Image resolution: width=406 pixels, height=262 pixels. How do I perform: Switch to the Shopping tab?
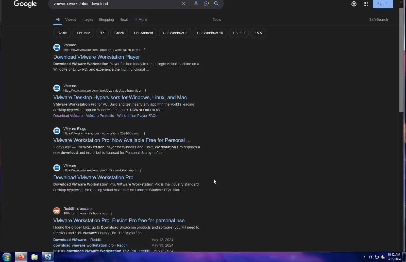click(x=106, y=19)
